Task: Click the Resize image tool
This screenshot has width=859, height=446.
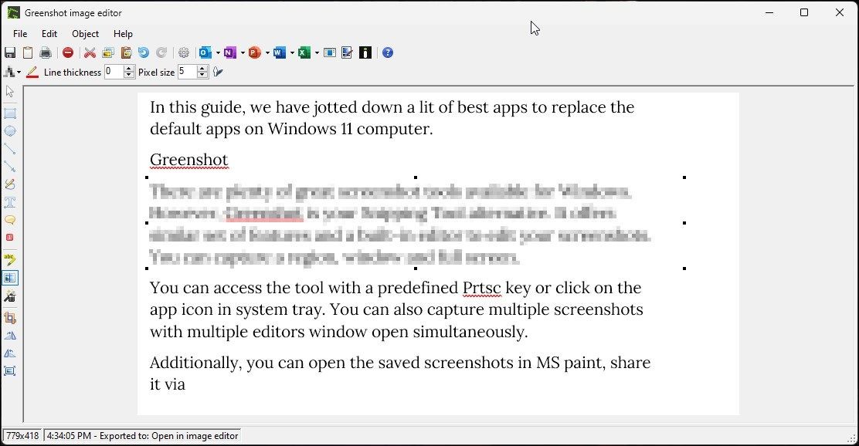Action: (10, 371)
